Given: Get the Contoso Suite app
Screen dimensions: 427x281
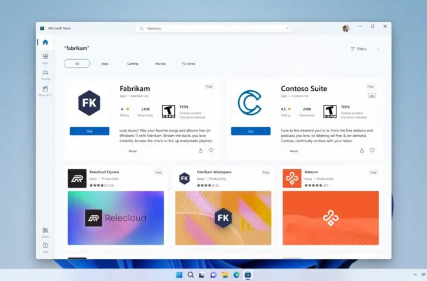Looking at the screenshot, I should click(251, 131).
